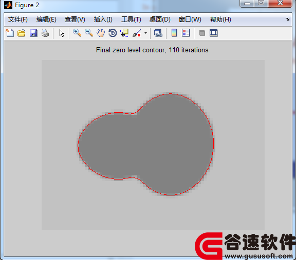
Task: Click the dock figure arrow in the menu bar
Action: point(287,19)
